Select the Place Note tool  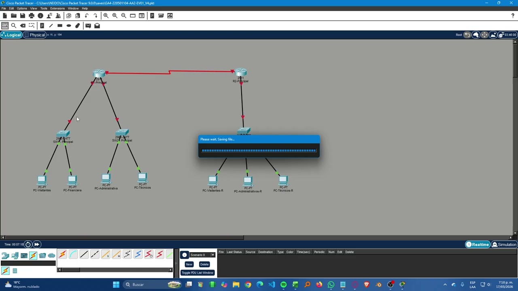tap(42, 25)
